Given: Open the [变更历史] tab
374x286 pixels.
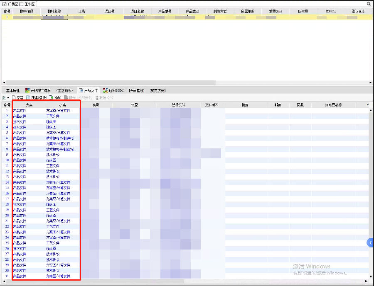Looking at the screenshot, I should click(x=157, y=90).
